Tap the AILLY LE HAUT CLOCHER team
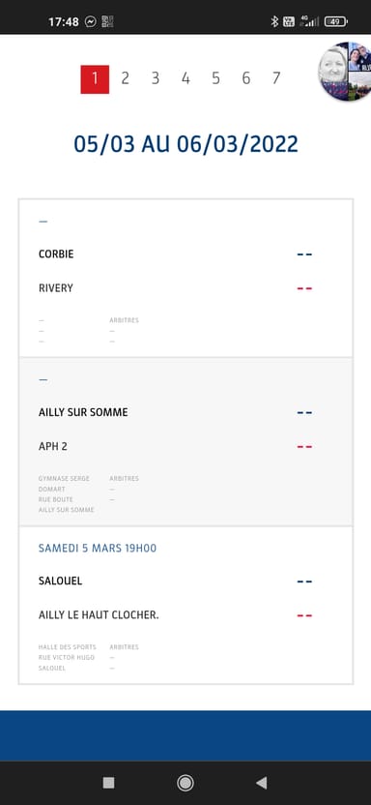 (99, 615)
